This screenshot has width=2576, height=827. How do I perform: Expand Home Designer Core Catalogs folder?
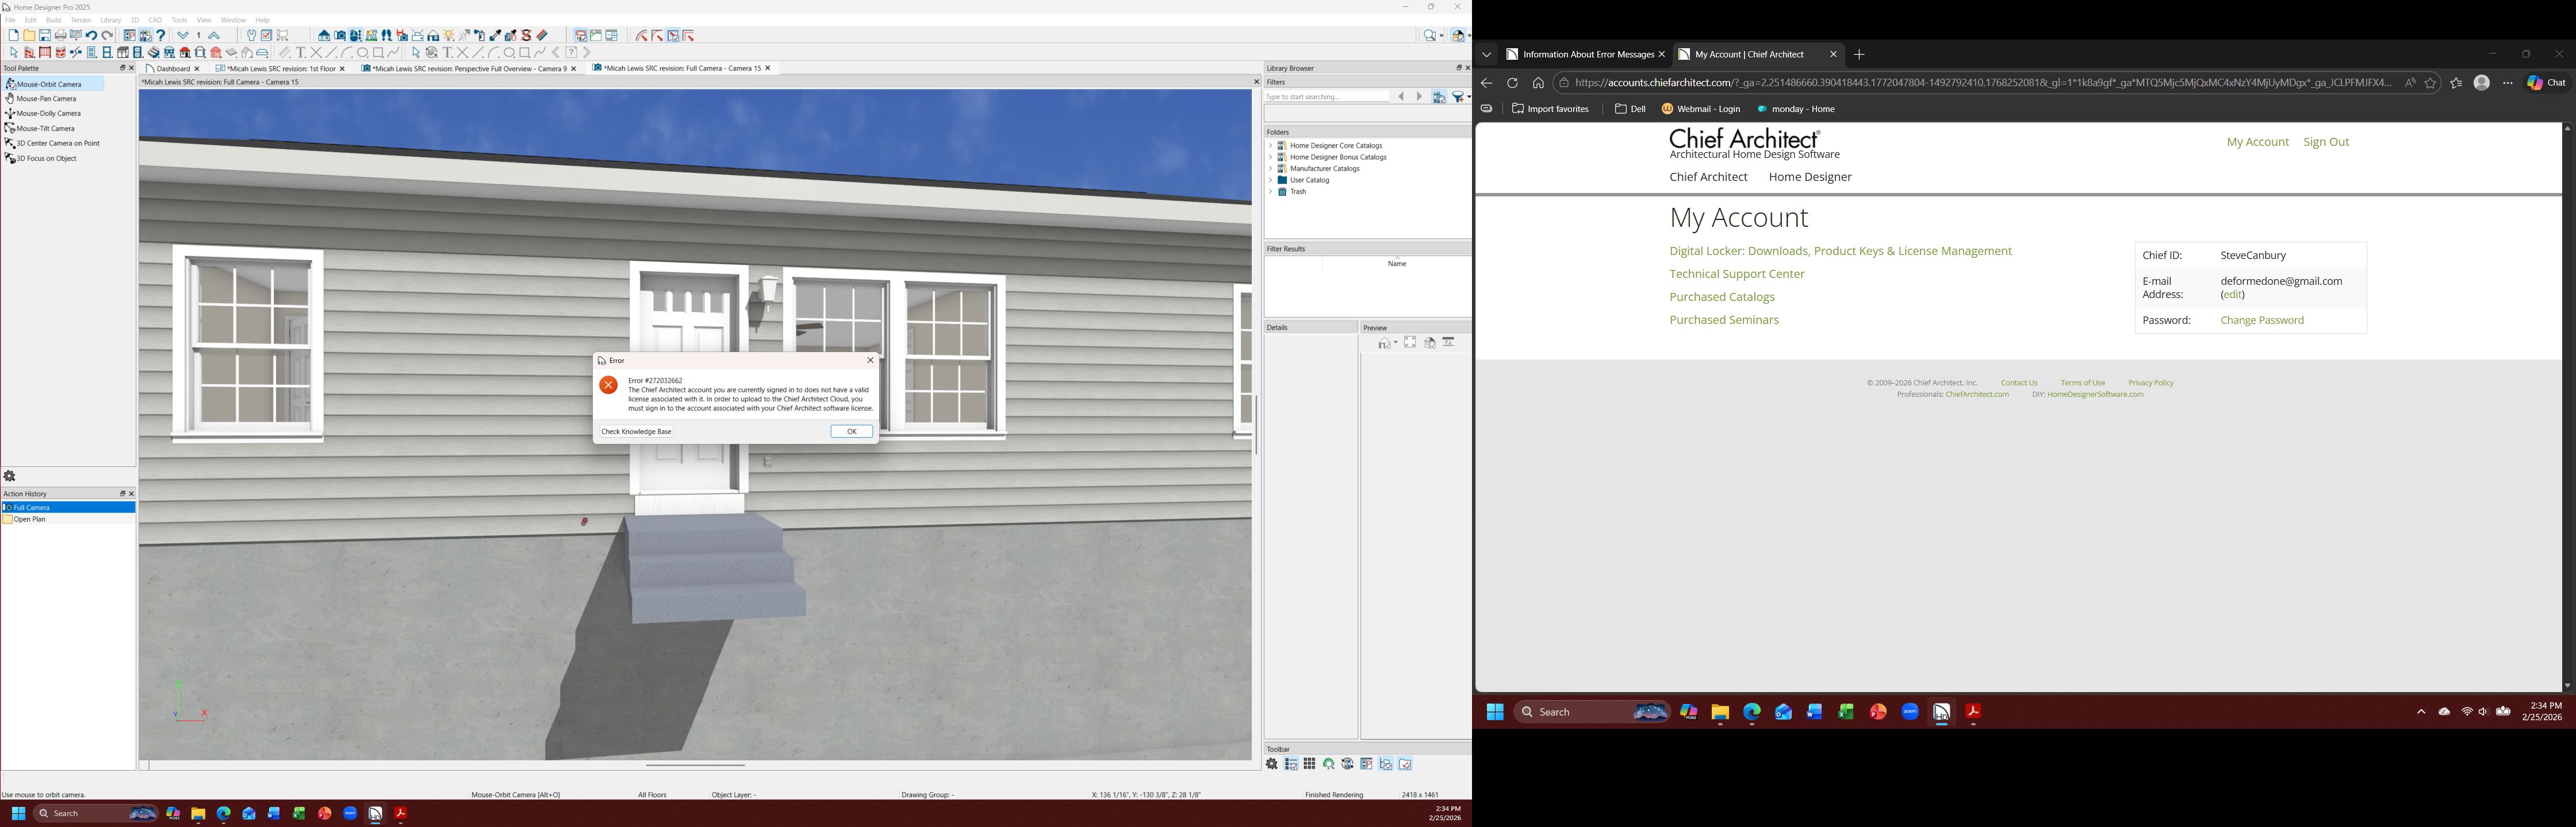[x=1271, y=146]
